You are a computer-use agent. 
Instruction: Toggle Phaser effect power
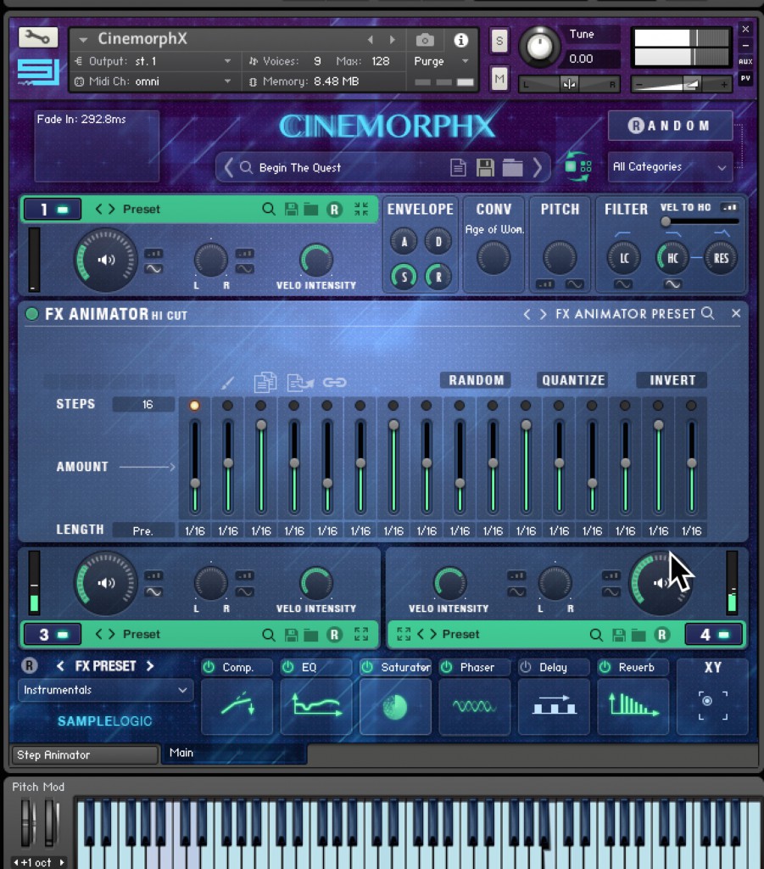446,667
